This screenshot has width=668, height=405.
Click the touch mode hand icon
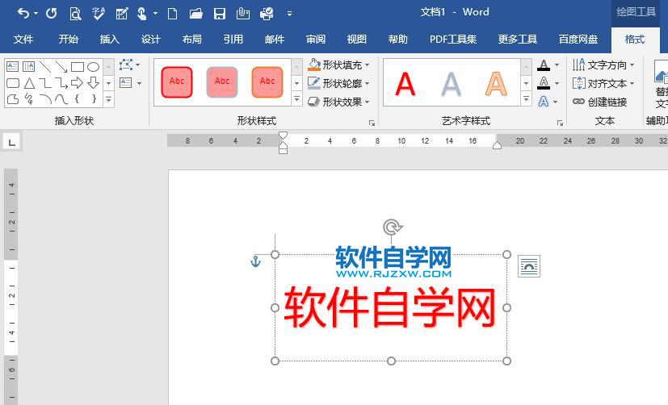tap(142, 14)
